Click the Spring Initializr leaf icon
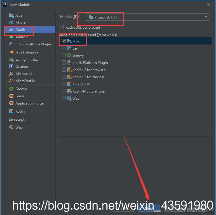This screenshot has width=216, height=215. [x=11, y=59]
